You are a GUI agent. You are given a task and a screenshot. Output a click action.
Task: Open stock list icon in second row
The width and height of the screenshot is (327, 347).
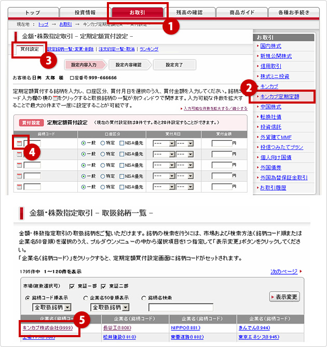click(x=19, y=154)
